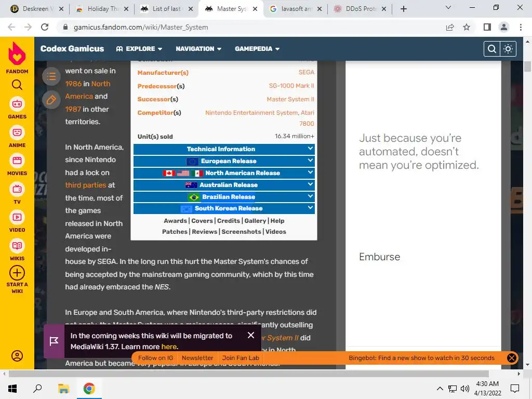Viewport: 532px width, 399px height.
Task: Dismiss the MediaWiki migration notice
Action: pyautogui.click(x=251, y=335)
